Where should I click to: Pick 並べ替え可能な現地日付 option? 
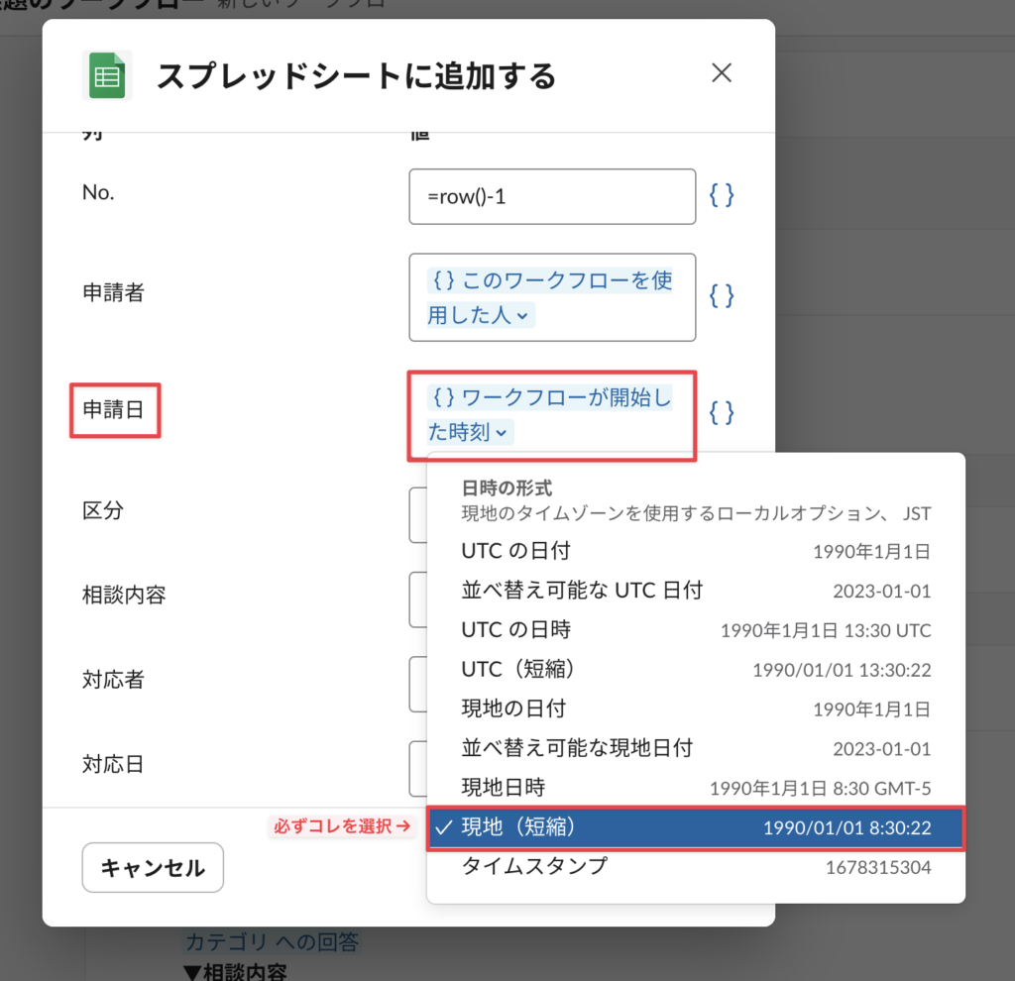tap(695, 748)
